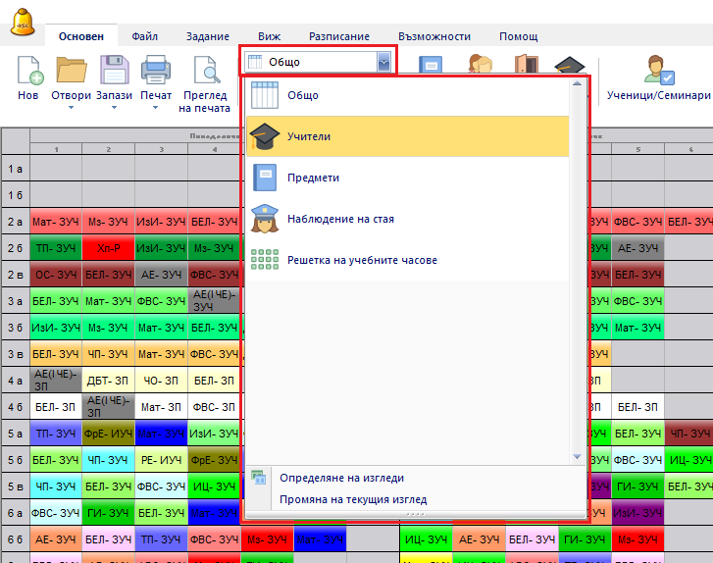Expand the arrow under Печат

pyautogui.click(x=156, y=108)
